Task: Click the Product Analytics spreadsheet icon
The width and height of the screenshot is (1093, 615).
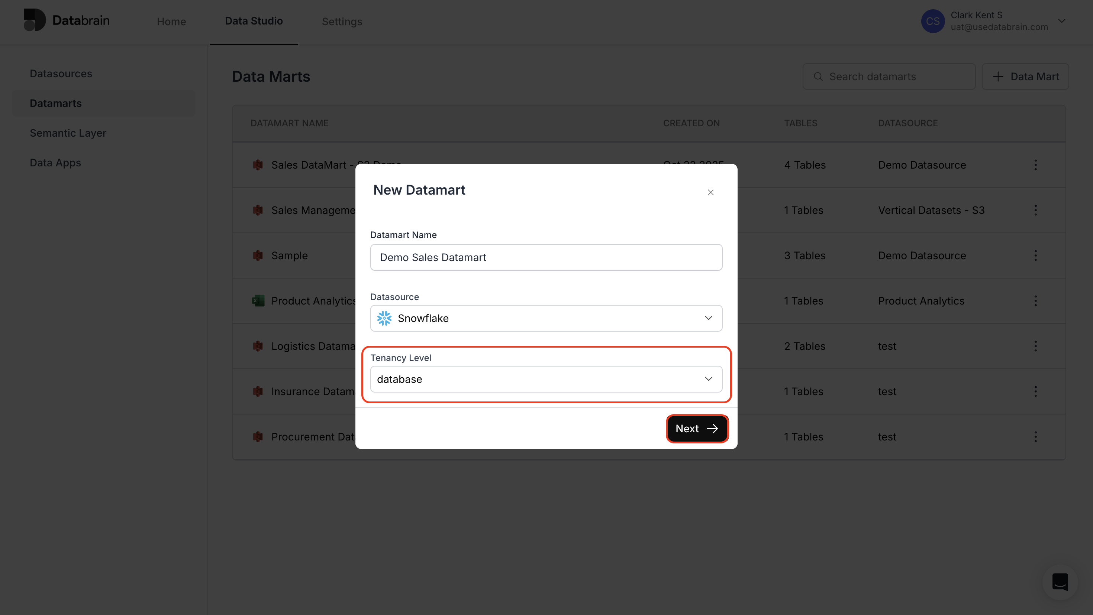Action: coord(258,300)
